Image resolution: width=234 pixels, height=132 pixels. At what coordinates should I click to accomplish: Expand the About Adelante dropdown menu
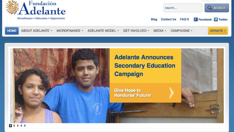pos(37,31)
